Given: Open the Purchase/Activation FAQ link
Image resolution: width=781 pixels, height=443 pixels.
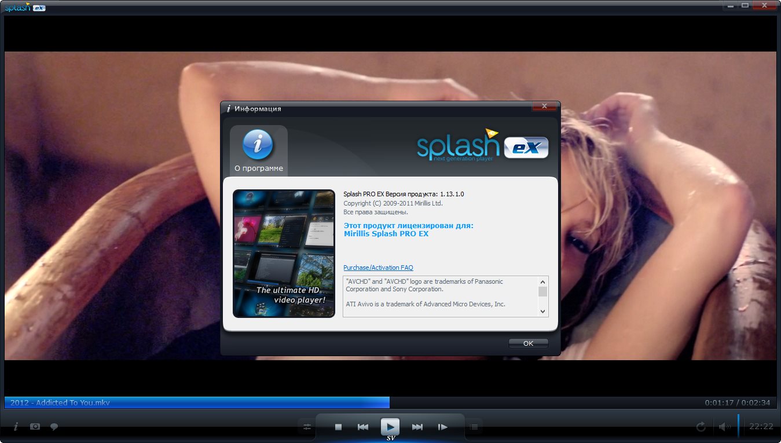Looking at the screenshot, I should (378, 268).
